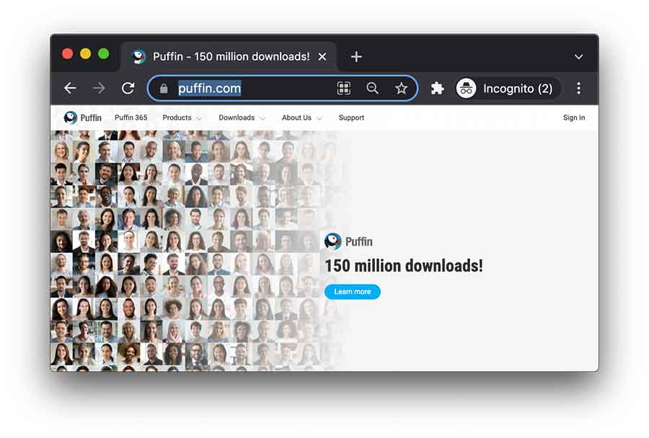Open the three-dot browser menu
This screenshot has width=649, height=438.
pyautogui.click(x=578, y=88)
